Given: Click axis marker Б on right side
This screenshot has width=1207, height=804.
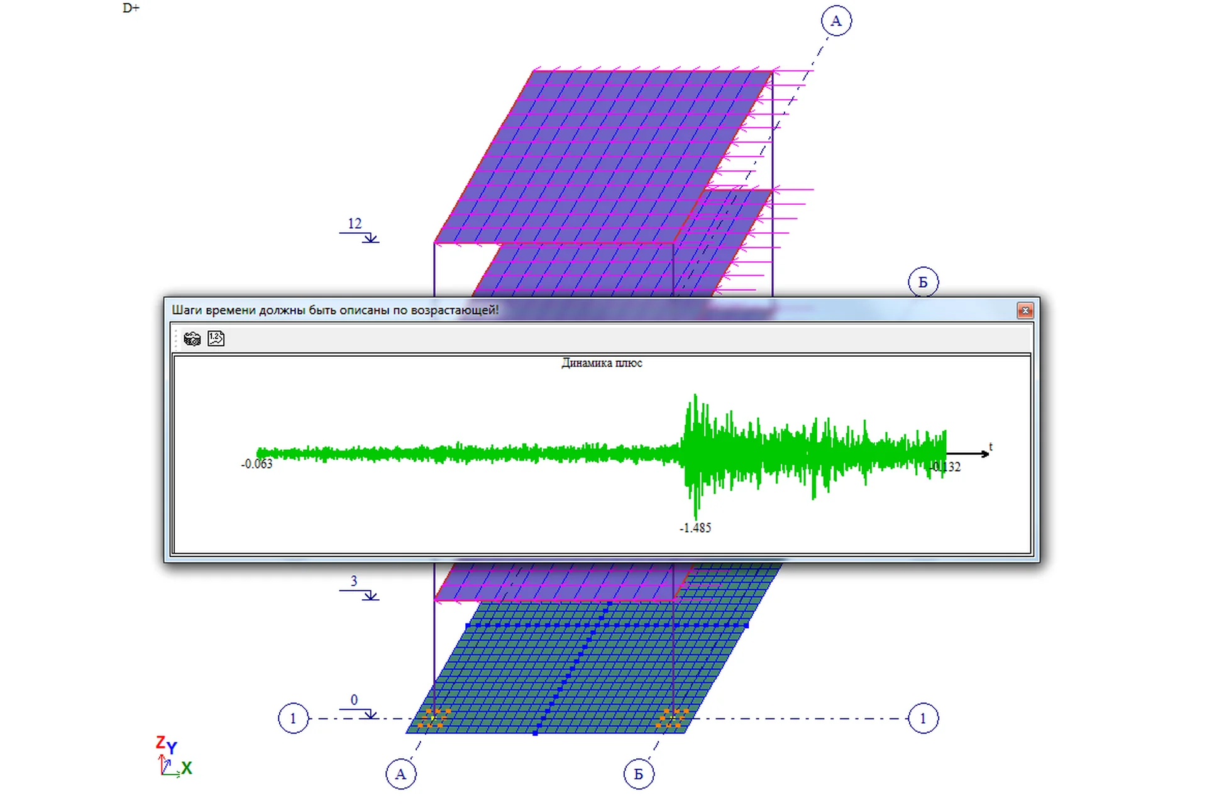Looking at the screenshot, I should 923,282.
